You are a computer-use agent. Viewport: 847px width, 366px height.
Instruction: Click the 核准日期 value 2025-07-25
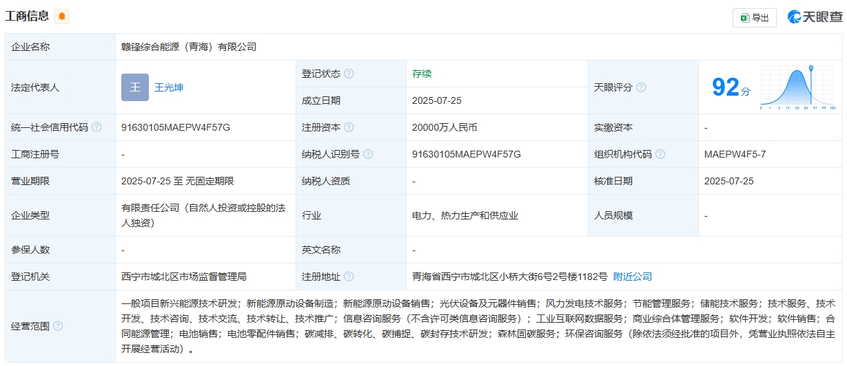pyautogui.click(x=729, y=181)
